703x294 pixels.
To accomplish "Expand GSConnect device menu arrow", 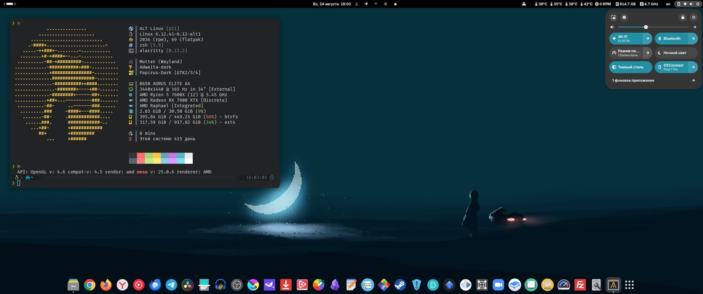I will click(x=692, y=67).
